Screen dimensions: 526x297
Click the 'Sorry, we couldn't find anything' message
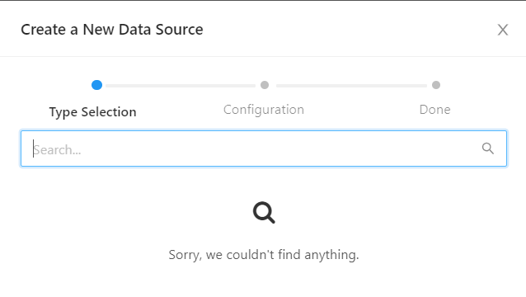(264, 255)
